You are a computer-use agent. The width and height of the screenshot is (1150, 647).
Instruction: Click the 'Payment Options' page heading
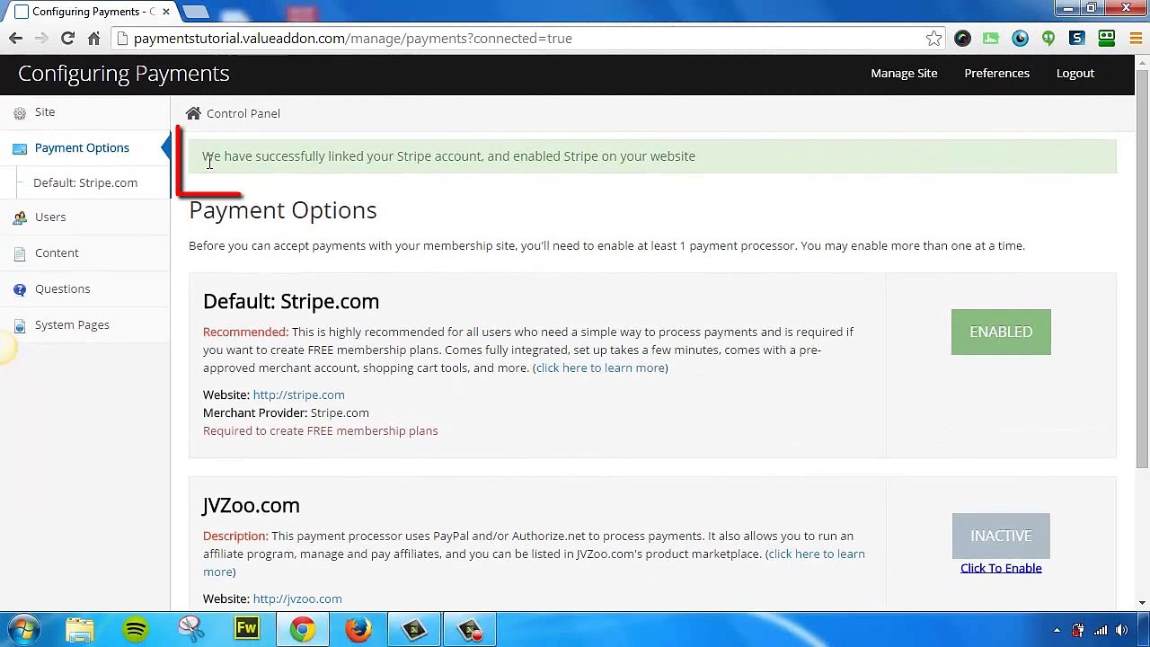coord(283,209)
